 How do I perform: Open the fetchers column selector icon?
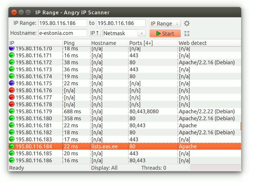(187, 34)
